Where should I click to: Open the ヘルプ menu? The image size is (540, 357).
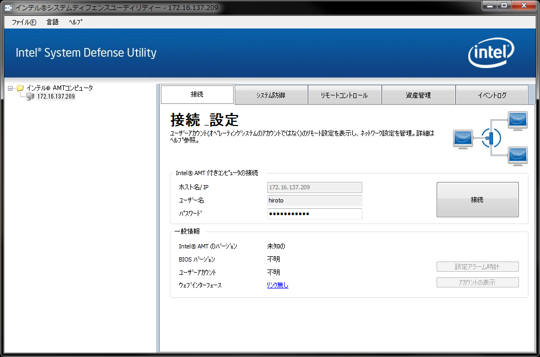[75, 22]
